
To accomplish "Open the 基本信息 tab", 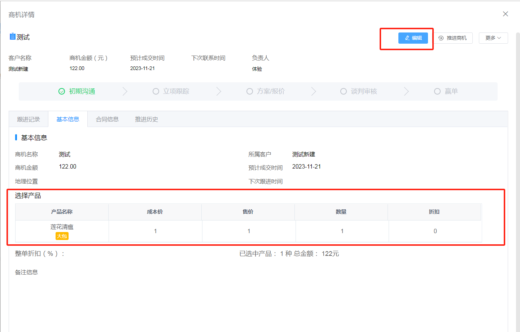I will 68,119.
